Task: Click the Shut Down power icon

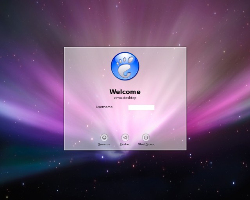Action: pyautogui.click(x=146, y=137)
